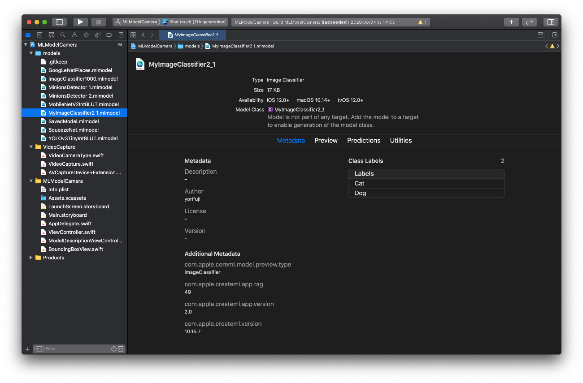Collapse the VideoCapture group triangle

(31, 147)
